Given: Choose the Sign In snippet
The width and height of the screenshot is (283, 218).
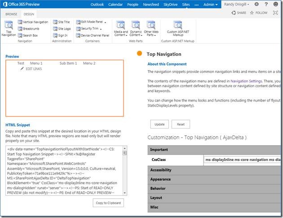Looking at the screenshot, I should [x=60, y=36].
